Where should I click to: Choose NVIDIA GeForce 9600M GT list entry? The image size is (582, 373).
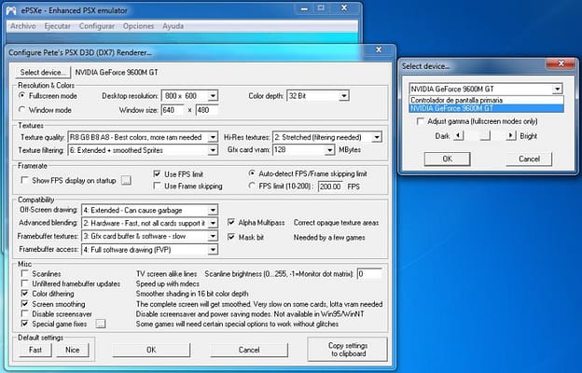click(486, 108)
